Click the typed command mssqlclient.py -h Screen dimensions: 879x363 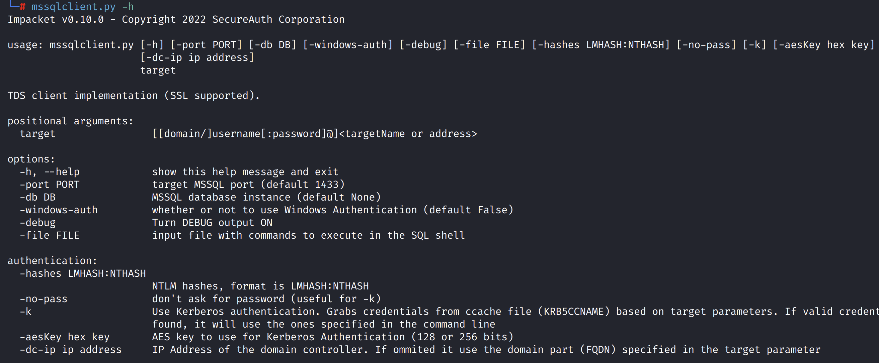82,6
